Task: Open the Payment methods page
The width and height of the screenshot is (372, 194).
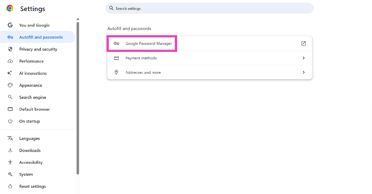Action: [x=210, y=58]
